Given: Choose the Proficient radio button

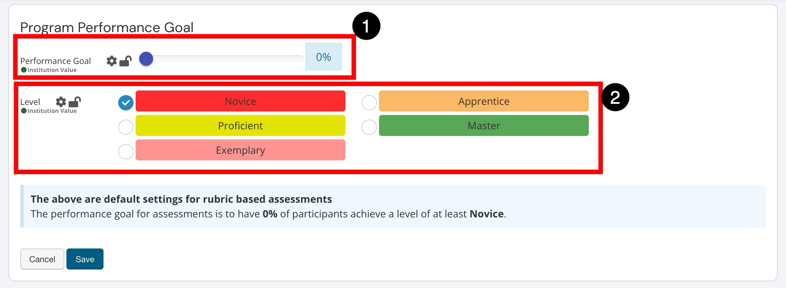Looking at the screenshot, I should click(126, 127).
